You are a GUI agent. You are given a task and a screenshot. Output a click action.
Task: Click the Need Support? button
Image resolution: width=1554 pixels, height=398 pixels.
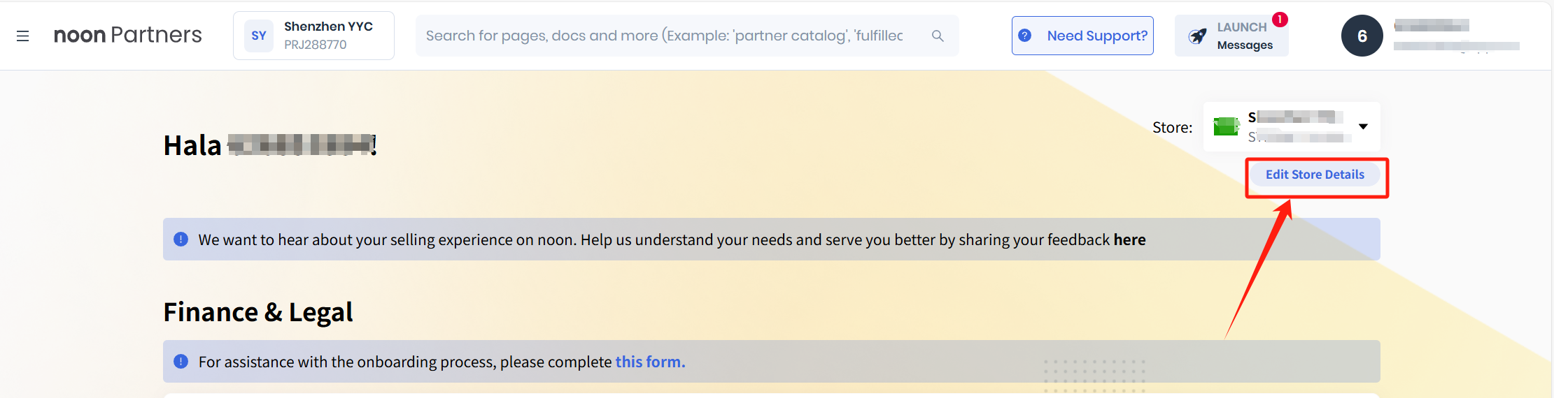(1096, 36)
